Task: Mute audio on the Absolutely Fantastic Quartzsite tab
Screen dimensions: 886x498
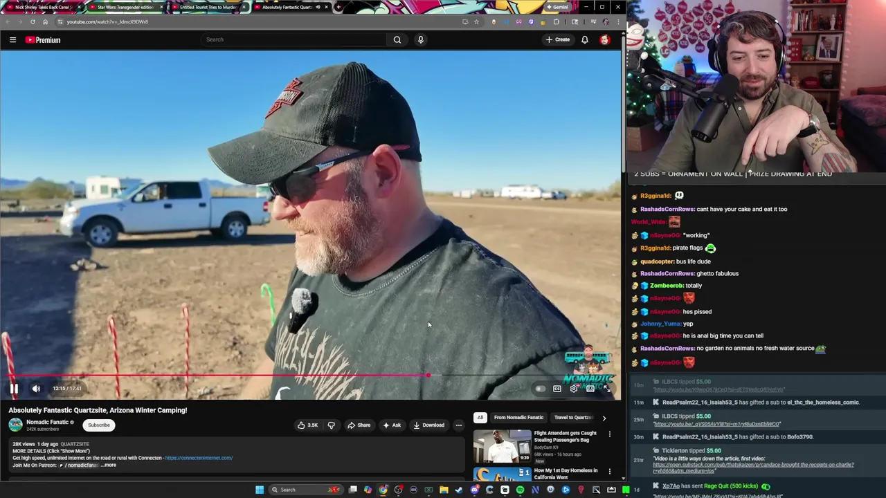Action: click(x=318, y=7)
